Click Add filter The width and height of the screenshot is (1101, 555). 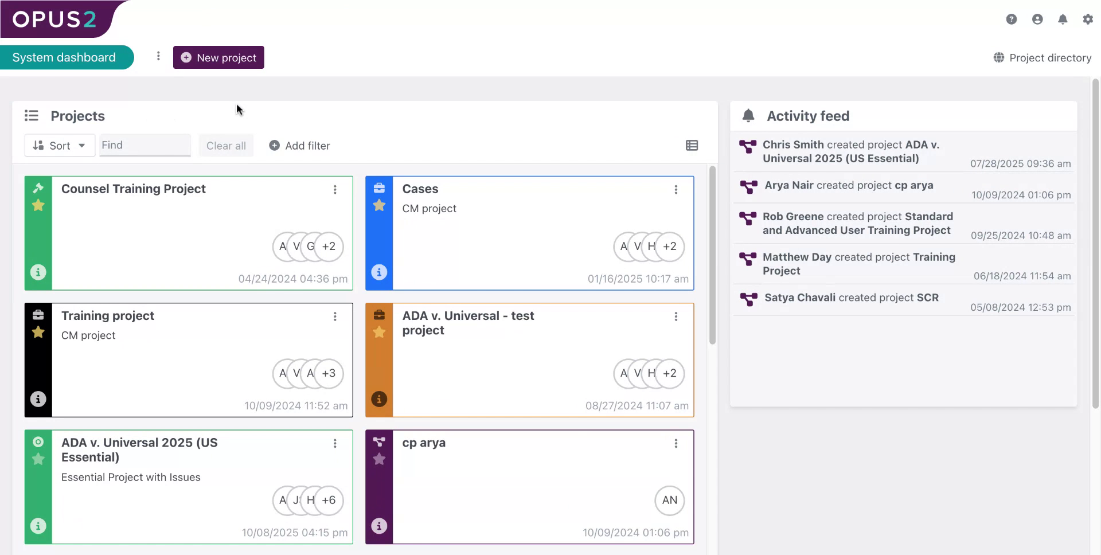[300, 146]
